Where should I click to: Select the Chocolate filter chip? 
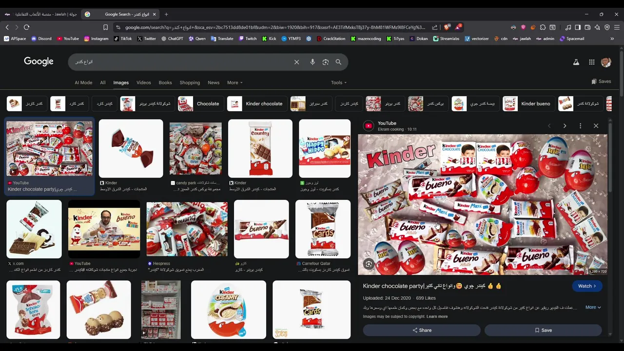201,104
